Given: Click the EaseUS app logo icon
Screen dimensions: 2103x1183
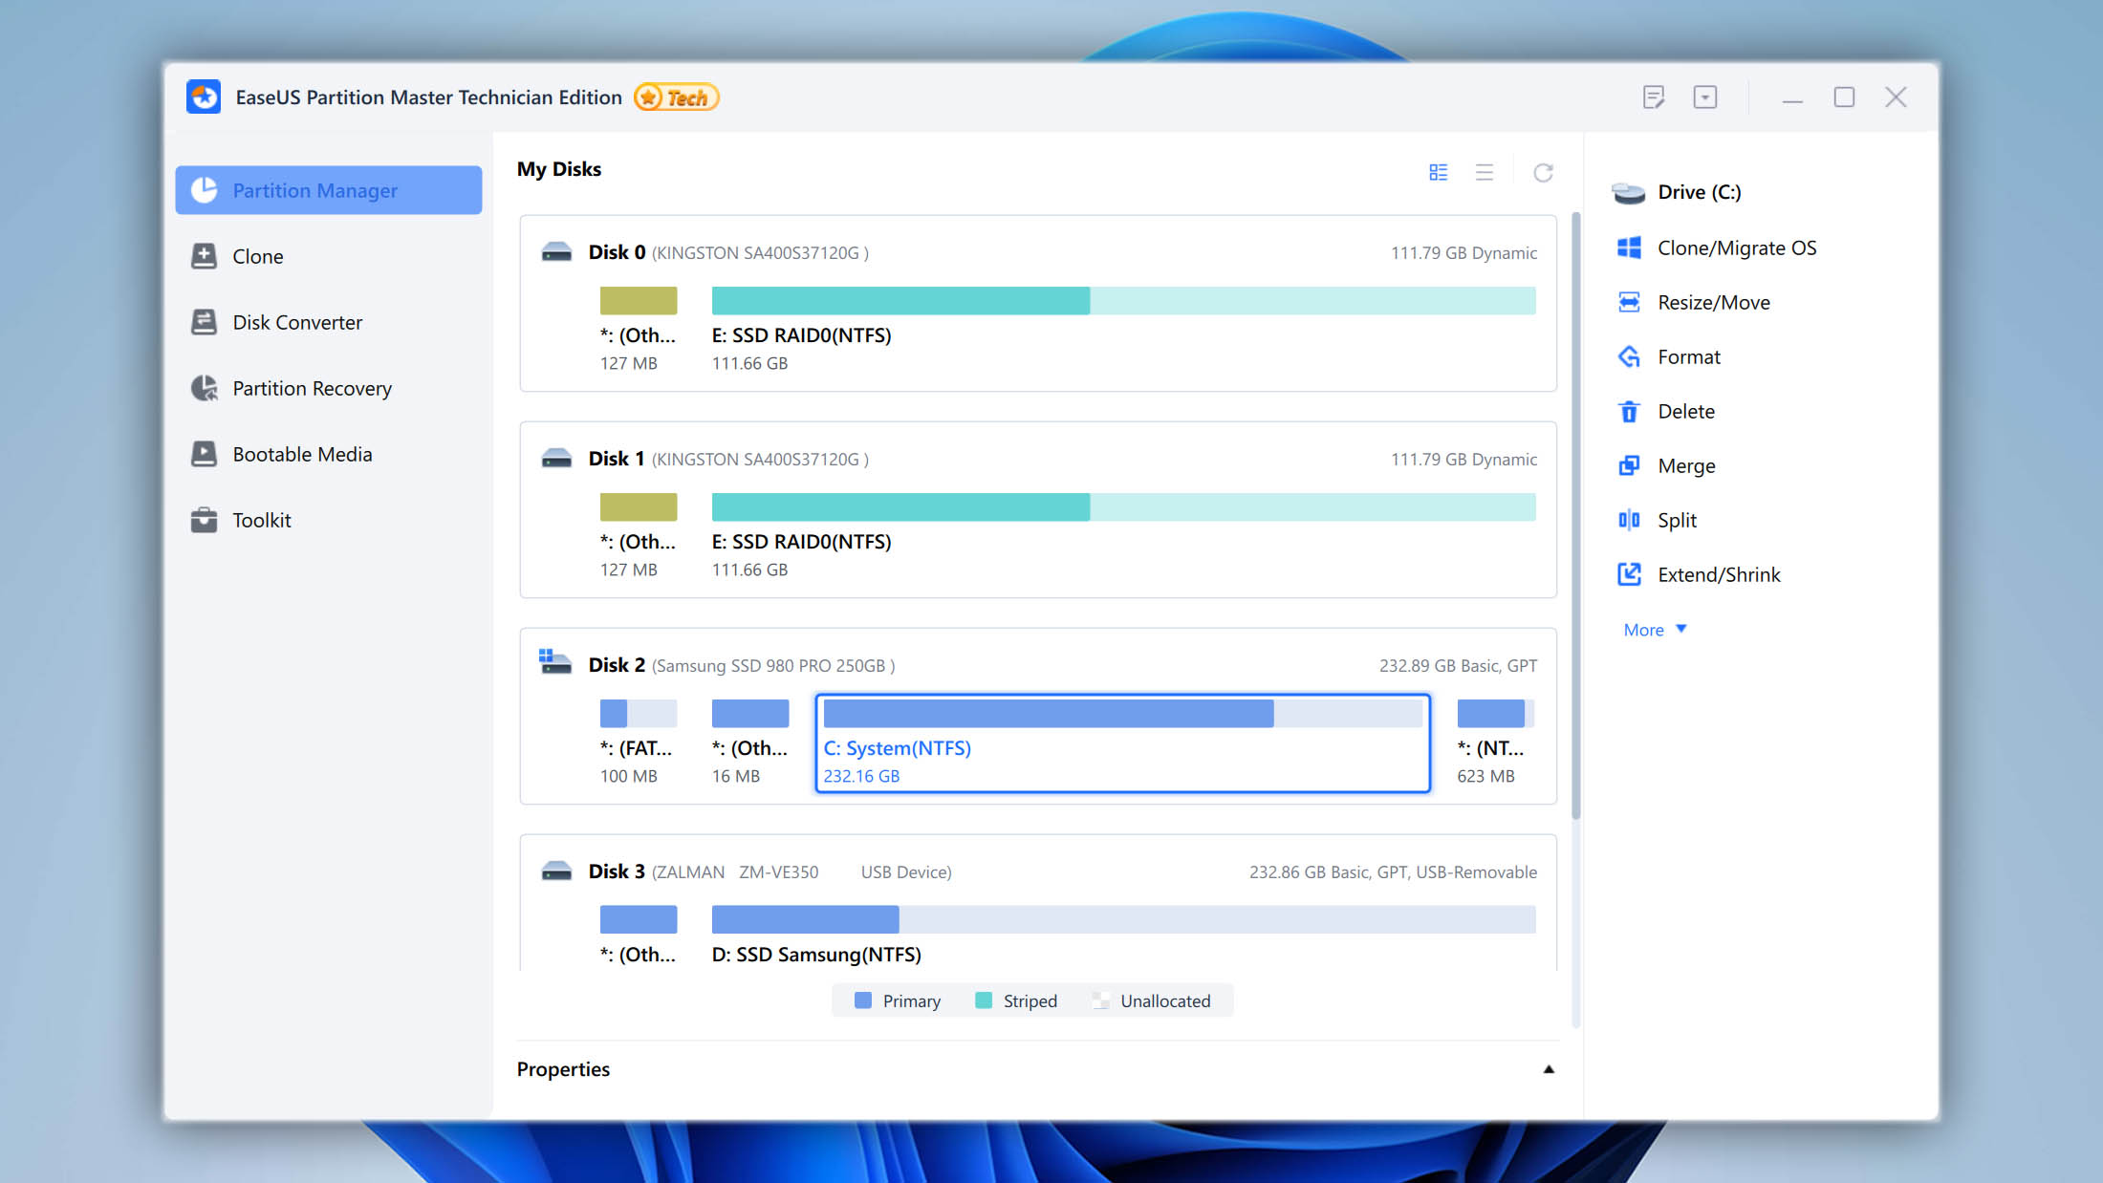Looking at the screenshot, I should (x=204, y=97).
